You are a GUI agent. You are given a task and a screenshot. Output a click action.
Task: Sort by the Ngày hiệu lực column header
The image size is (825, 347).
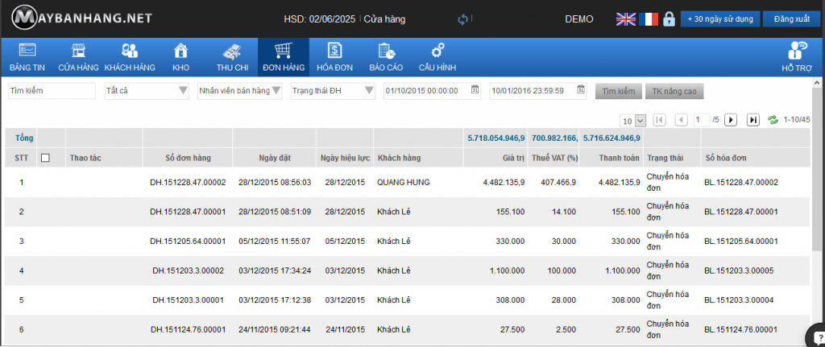(345, 158)
